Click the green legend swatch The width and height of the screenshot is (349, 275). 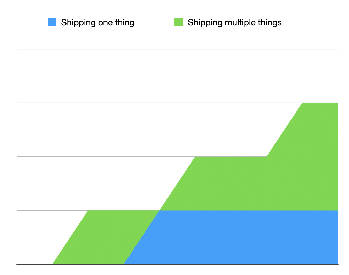click(178, 22)
